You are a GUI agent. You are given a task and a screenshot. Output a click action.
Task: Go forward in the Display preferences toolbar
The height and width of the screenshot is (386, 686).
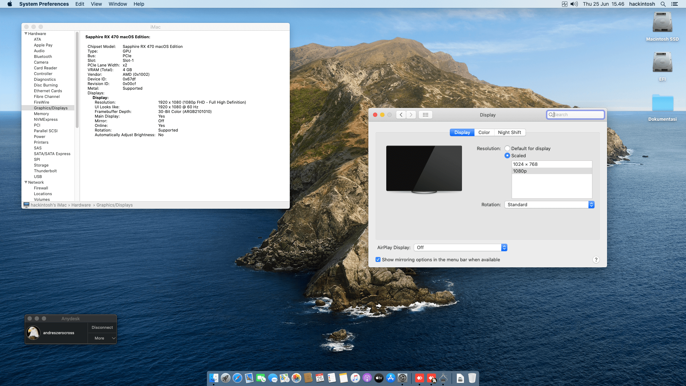[411, 115]
